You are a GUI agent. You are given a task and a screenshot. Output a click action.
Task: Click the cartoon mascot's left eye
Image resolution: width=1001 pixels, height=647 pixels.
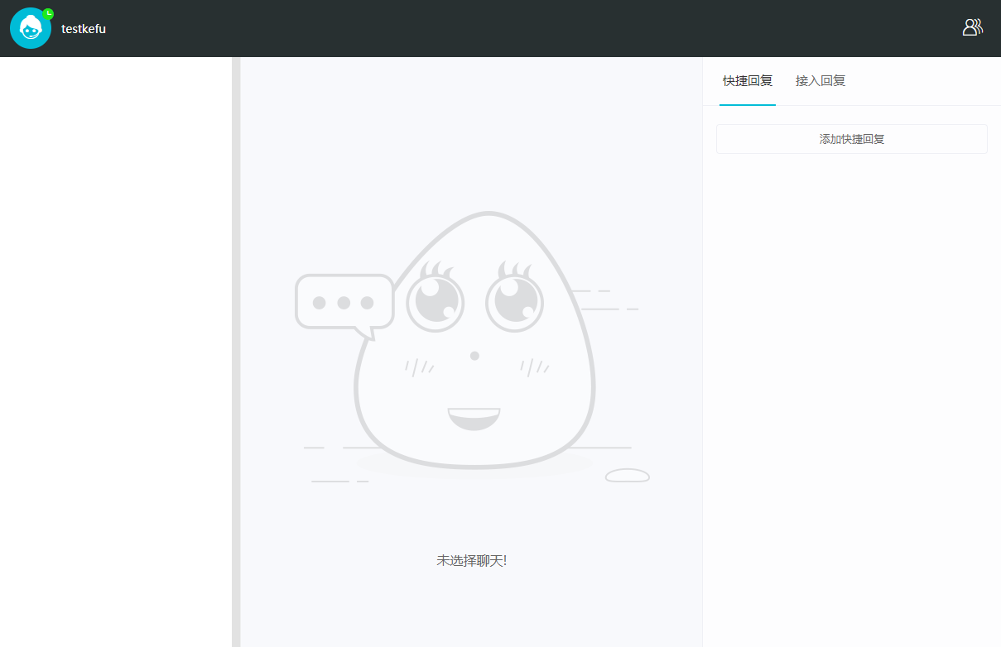(435, 300)
